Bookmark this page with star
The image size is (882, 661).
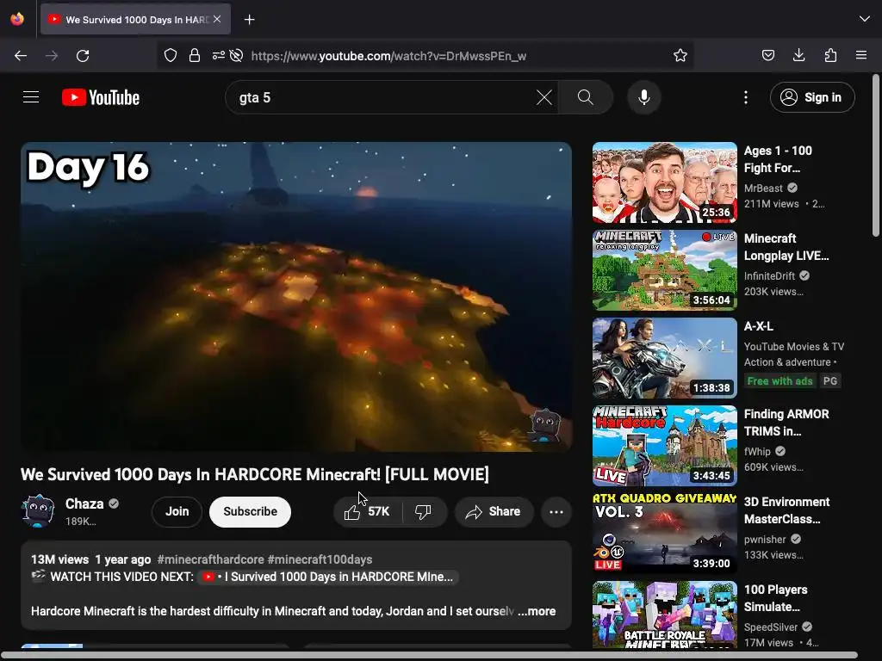[x=680, y=55]
